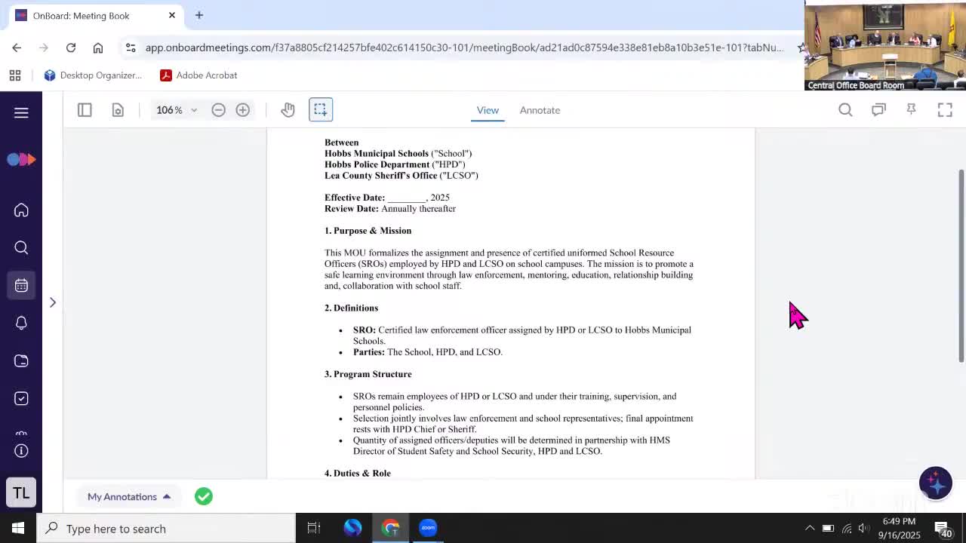
Task: Click the OnBoard logo in the sidebar
Action: coord(21,159)
